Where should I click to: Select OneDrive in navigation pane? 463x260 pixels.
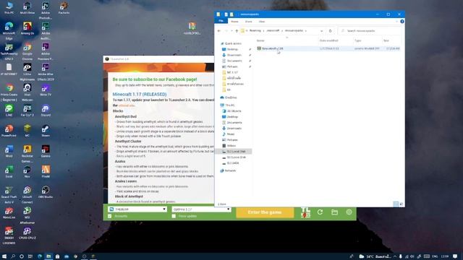tap(231, 97)
